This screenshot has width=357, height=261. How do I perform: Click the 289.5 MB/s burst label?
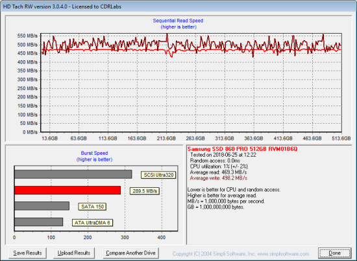coord(145,191)
